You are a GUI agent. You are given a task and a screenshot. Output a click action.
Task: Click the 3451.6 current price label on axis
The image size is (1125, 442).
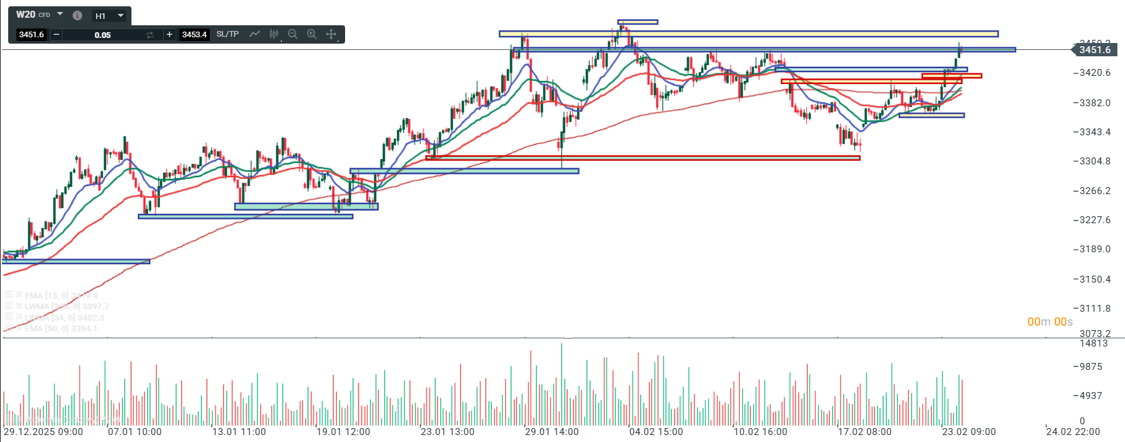tap(1095, 50)
